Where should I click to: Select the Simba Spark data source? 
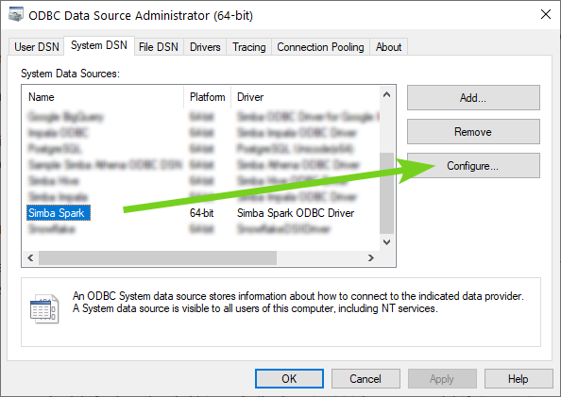tap(59, 213)
